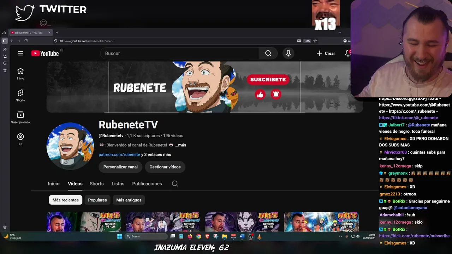Screen dimensions: 452x254
Task: Open Naruto capítulos 116-118 video thumbnail
Action: pyautogui.click(x=163, y=222)
